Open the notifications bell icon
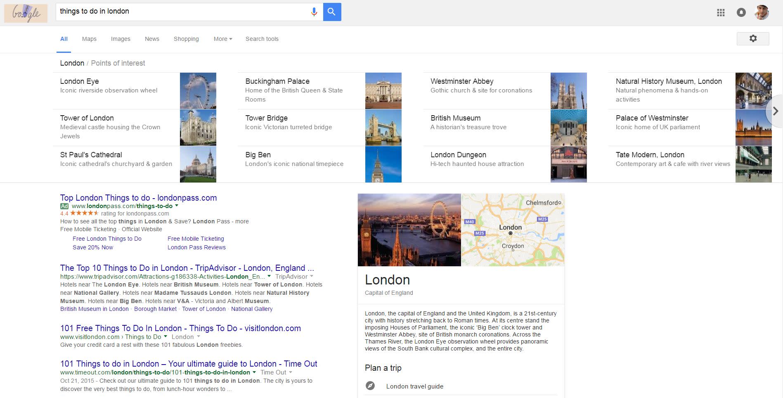The width and height of the screenshot is (783, 398). [741, 12]
